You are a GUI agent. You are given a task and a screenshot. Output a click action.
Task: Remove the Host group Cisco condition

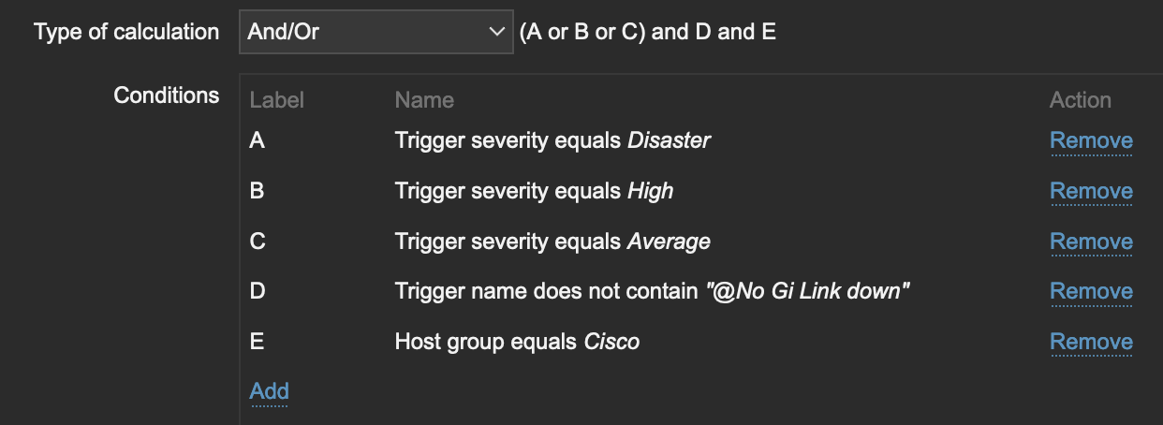[x=1091, y=342]
